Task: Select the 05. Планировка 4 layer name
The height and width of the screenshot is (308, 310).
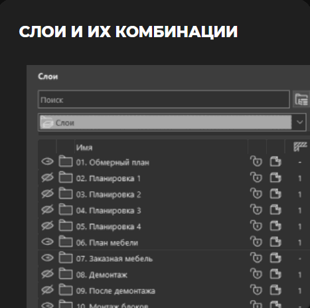Action: (108, 226)
